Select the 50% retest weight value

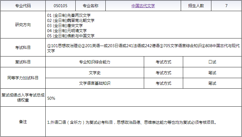(x=51, y=98)
